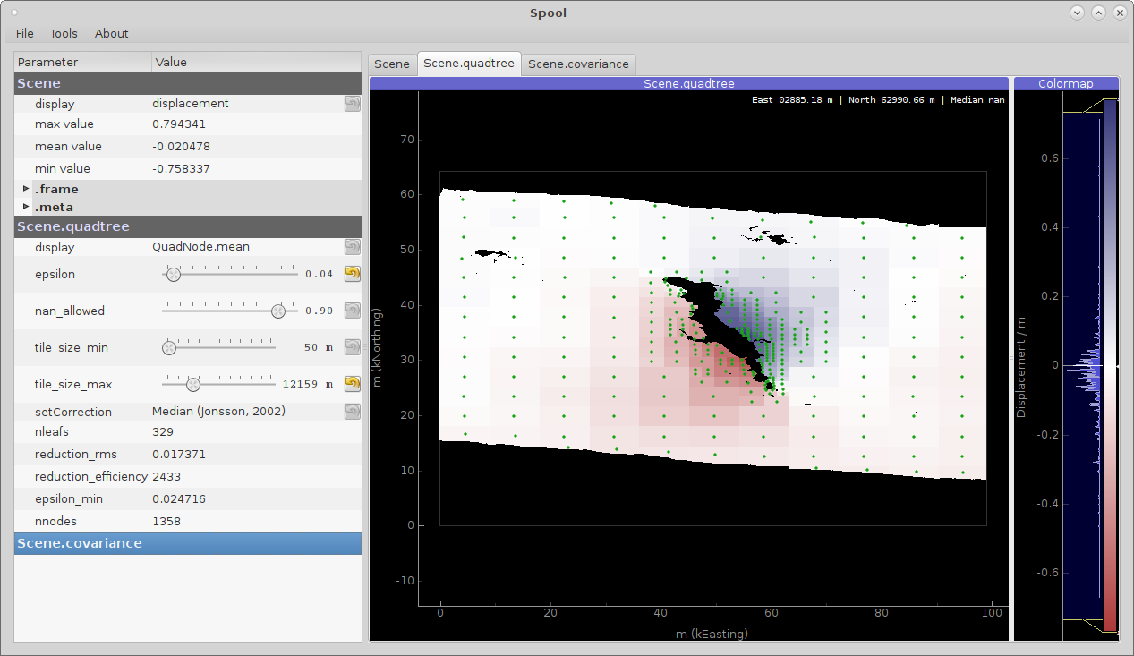Viewport: 1134px width, 656px height.
Task: Select the max value row 0.794341
Action: click(188, 124)
